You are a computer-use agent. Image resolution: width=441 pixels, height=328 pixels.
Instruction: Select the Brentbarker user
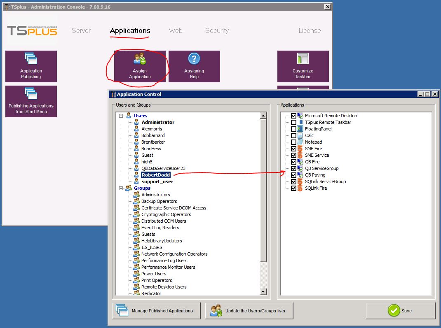[x=153, y=142]
